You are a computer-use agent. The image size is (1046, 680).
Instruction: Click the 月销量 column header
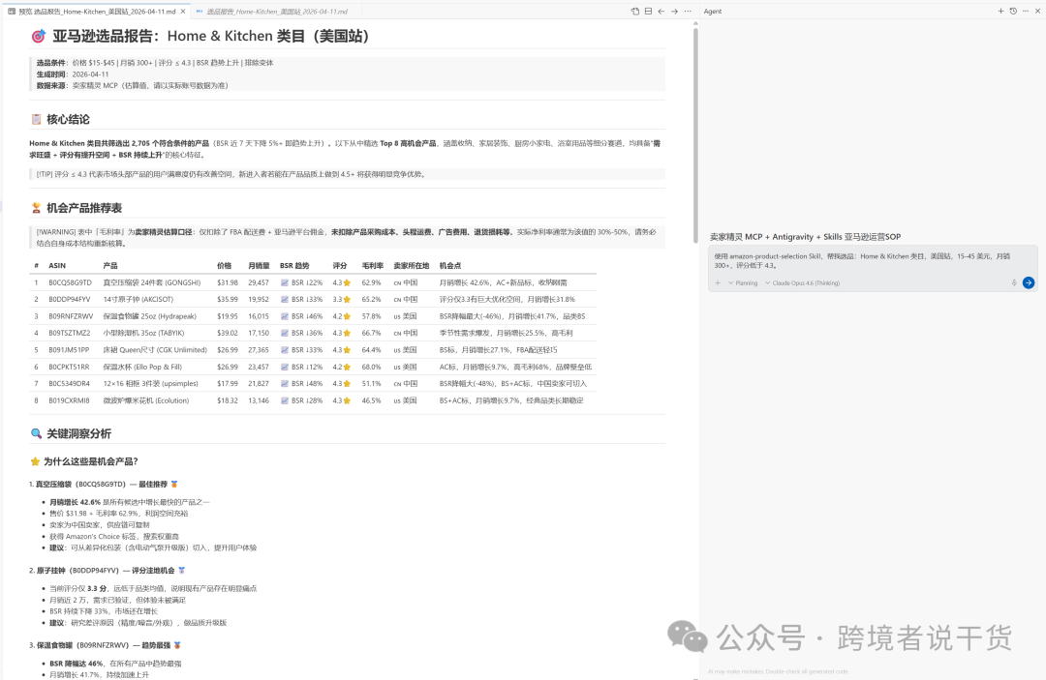[x=259, y=266]
